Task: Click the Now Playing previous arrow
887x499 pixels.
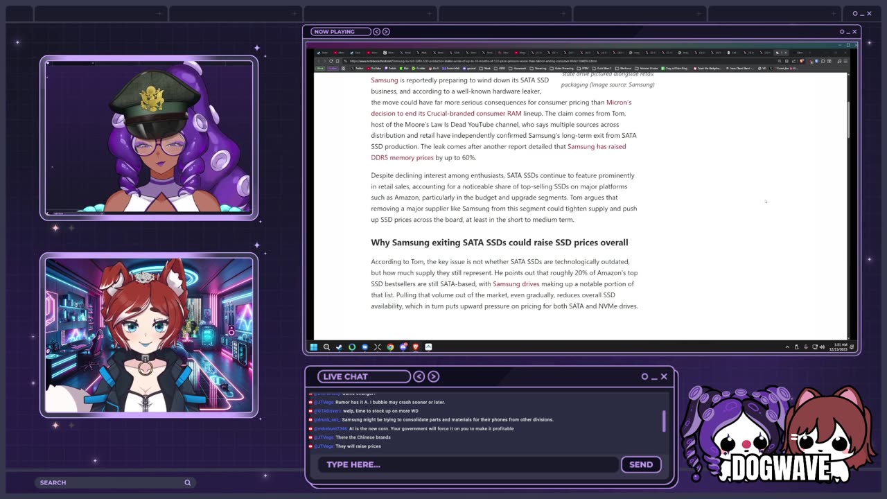Action: (x=377, y=31)
